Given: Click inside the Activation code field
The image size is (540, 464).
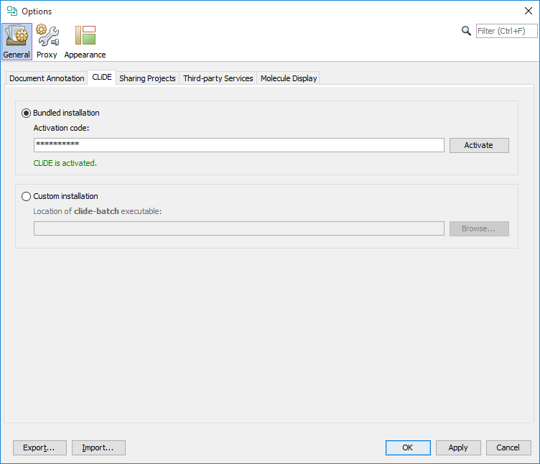Looking at the screenshot, I should coord(238,145).
